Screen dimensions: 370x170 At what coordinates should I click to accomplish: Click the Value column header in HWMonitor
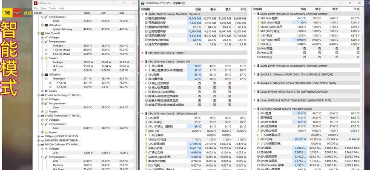(91, 13)
